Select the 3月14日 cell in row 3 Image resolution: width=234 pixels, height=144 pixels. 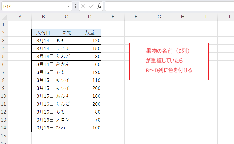43,41
